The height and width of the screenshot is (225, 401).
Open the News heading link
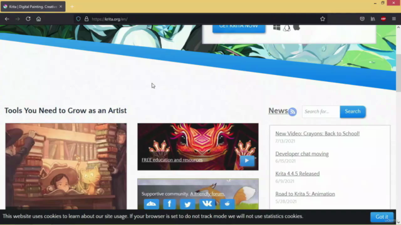(278, 111)
